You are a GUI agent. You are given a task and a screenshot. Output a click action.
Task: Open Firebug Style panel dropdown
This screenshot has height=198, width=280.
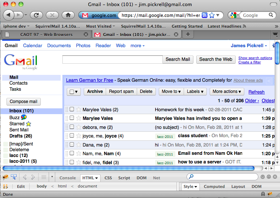click(x=191, y=186)
